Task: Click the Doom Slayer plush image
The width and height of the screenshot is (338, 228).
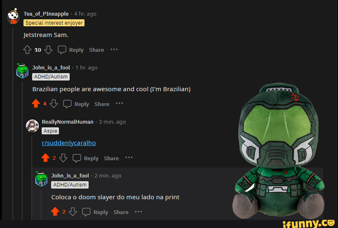Action: click(x=278, y=151)
